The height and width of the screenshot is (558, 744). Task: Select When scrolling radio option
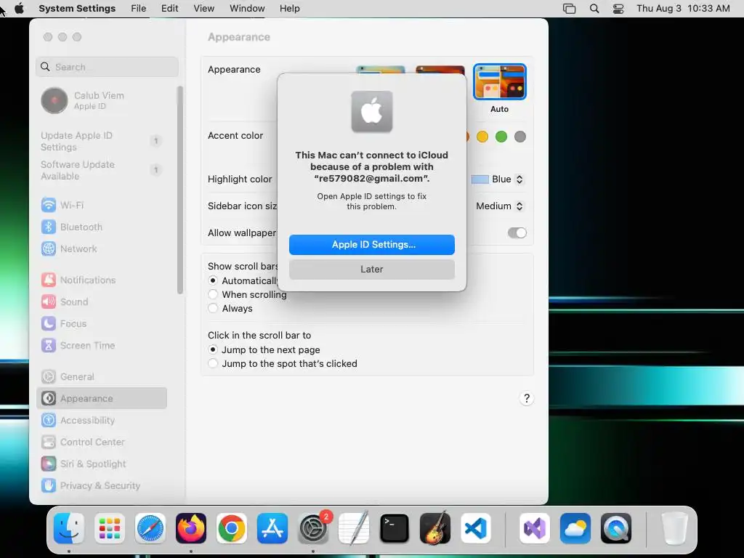click(x=213, y=295)
